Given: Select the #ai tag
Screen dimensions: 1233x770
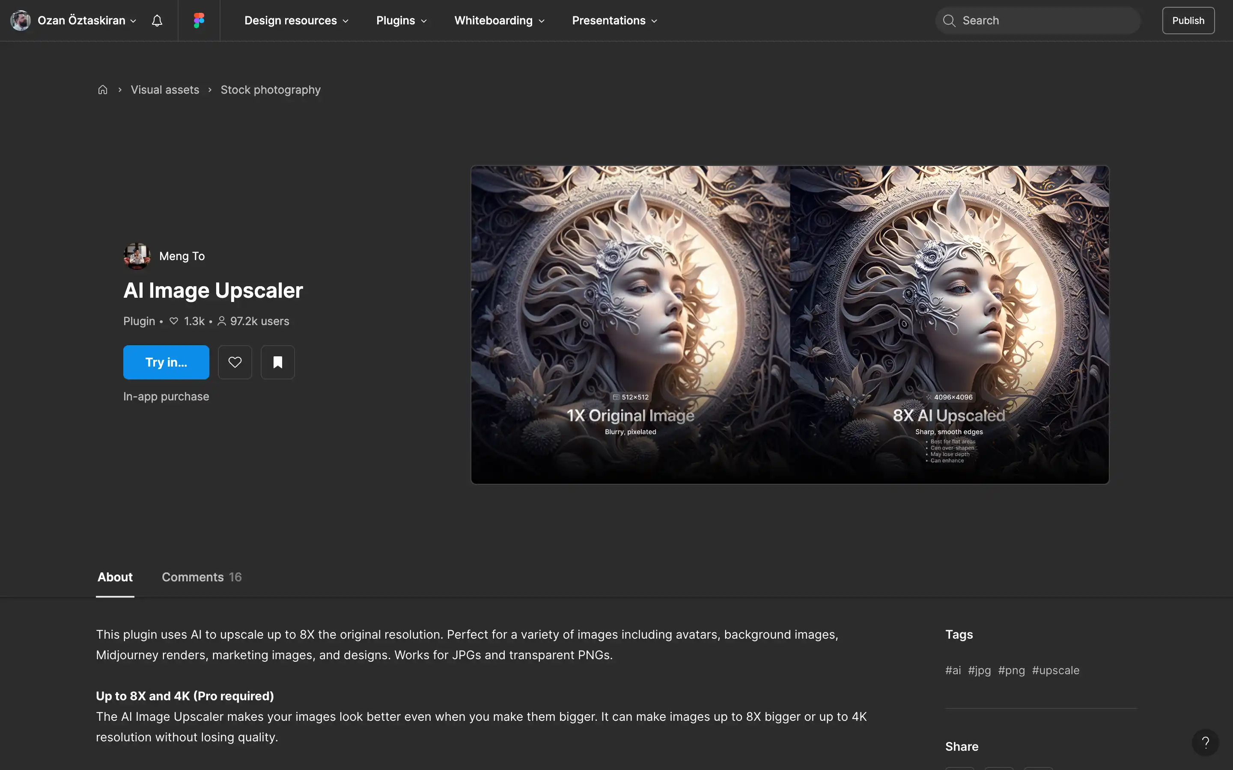Looking at the screenshot, I should tap(953, 670).
